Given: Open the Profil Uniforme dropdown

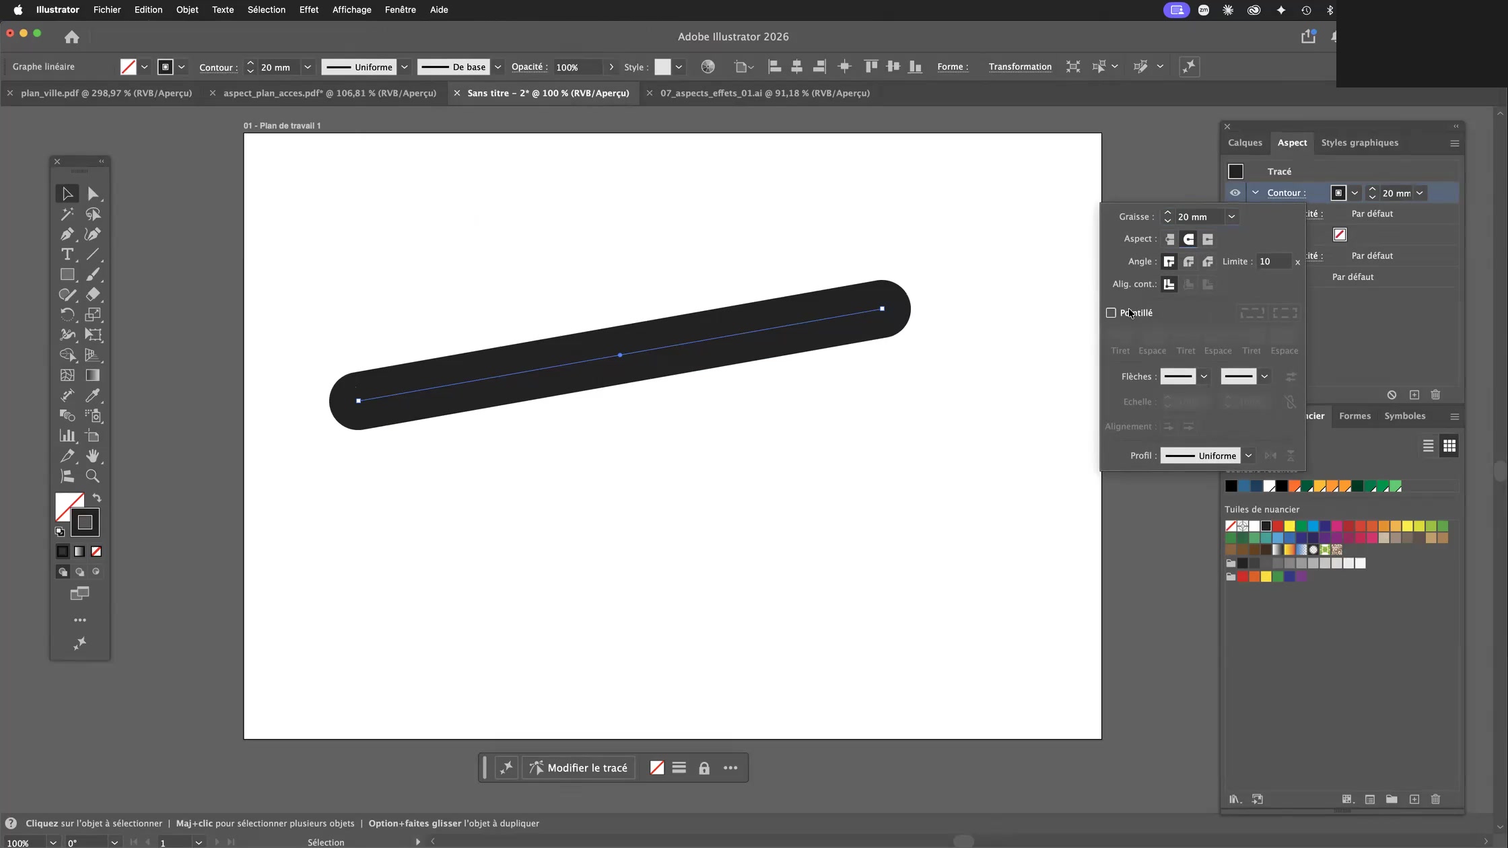Looking at the screenshot, I should point(1248,456).
